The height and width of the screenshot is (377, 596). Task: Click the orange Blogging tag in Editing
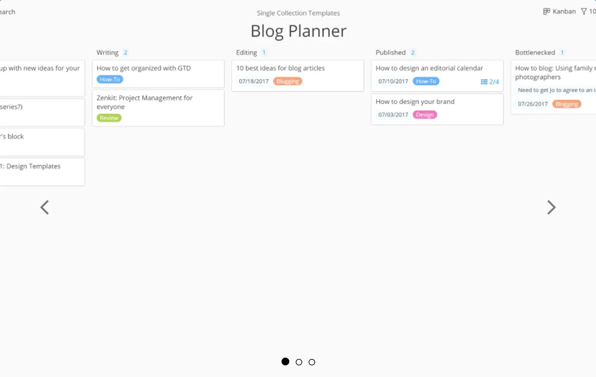pyautogui.click(x=288, y=81)
